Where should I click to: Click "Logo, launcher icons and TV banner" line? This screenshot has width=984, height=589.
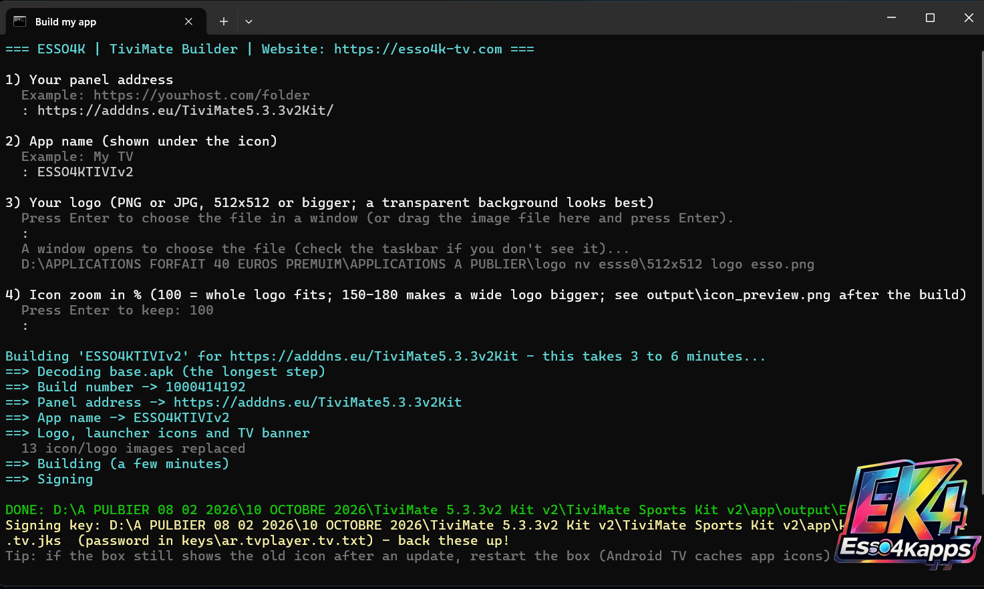[158, 433]
